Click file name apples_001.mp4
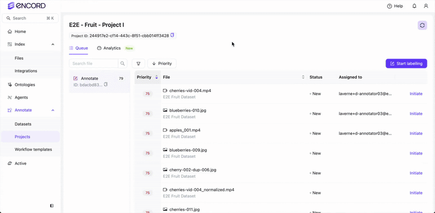Screen dimensions: 435x213 185,130
